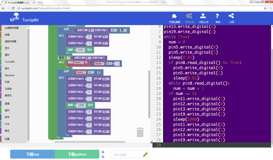The width and height of the screenshot is (273, 160).
Task: Open the ≠ comparison operator dropdown
Action: tap(114, 30)
